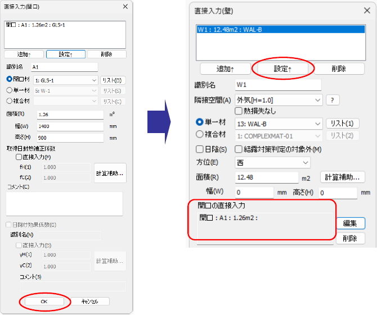This screenshot has width=377, height=315.
Task: Click 計算補助... next to wall area
Action: [x=342, y=177]
